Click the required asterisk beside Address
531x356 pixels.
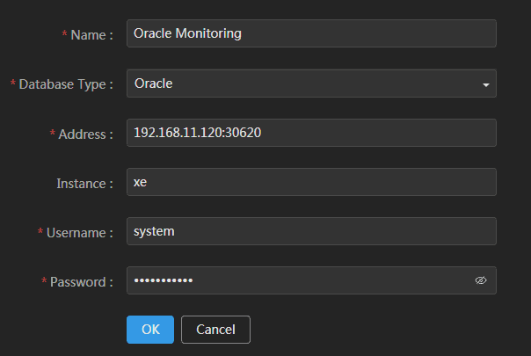click(52, 134)
